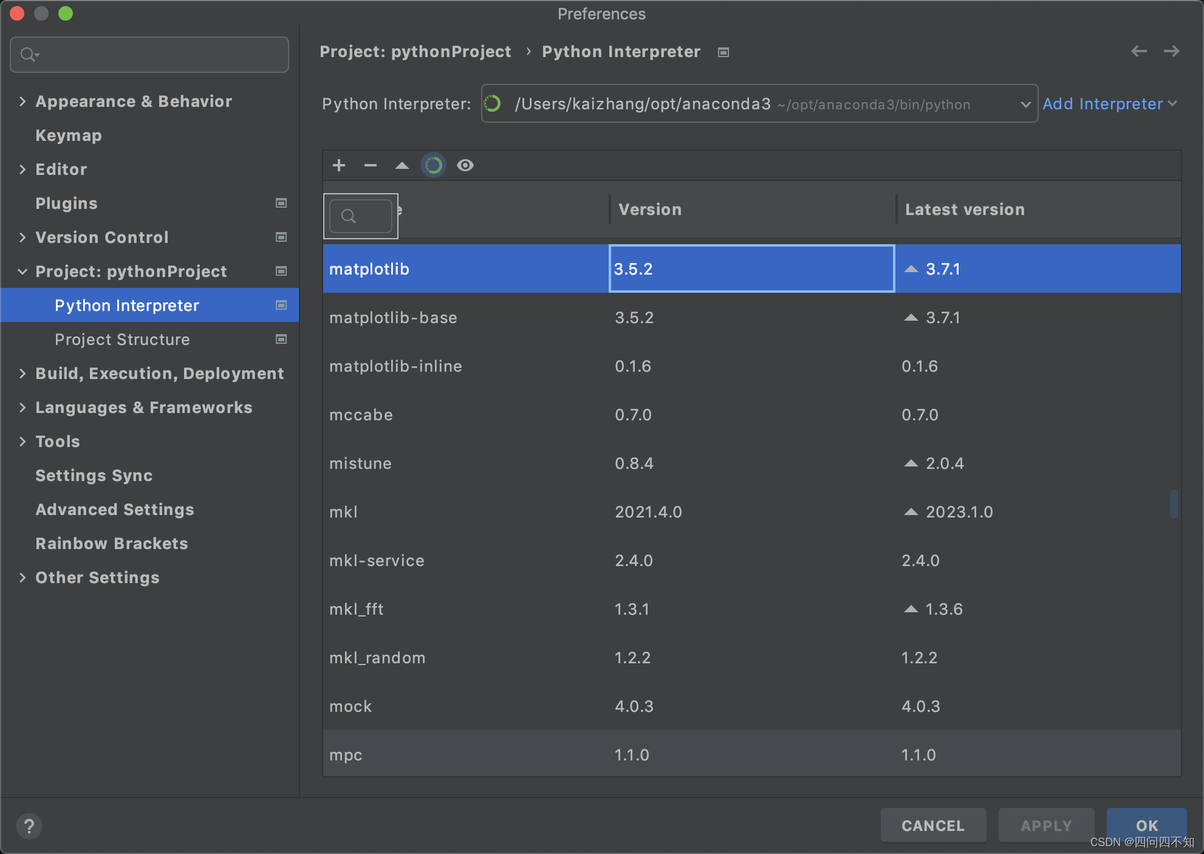Click the Conda icon in interpreter field

493,104
